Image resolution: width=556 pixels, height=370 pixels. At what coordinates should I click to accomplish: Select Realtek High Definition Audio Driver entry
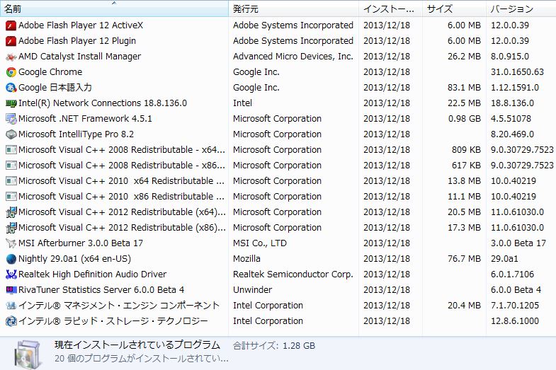click(x=93, y=274)
